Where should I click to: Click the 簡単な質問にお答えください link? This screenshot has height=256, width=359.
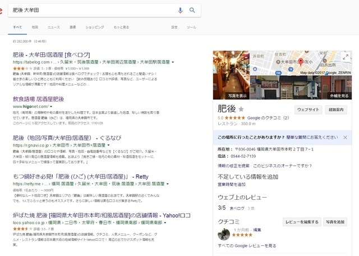(312, 137)
